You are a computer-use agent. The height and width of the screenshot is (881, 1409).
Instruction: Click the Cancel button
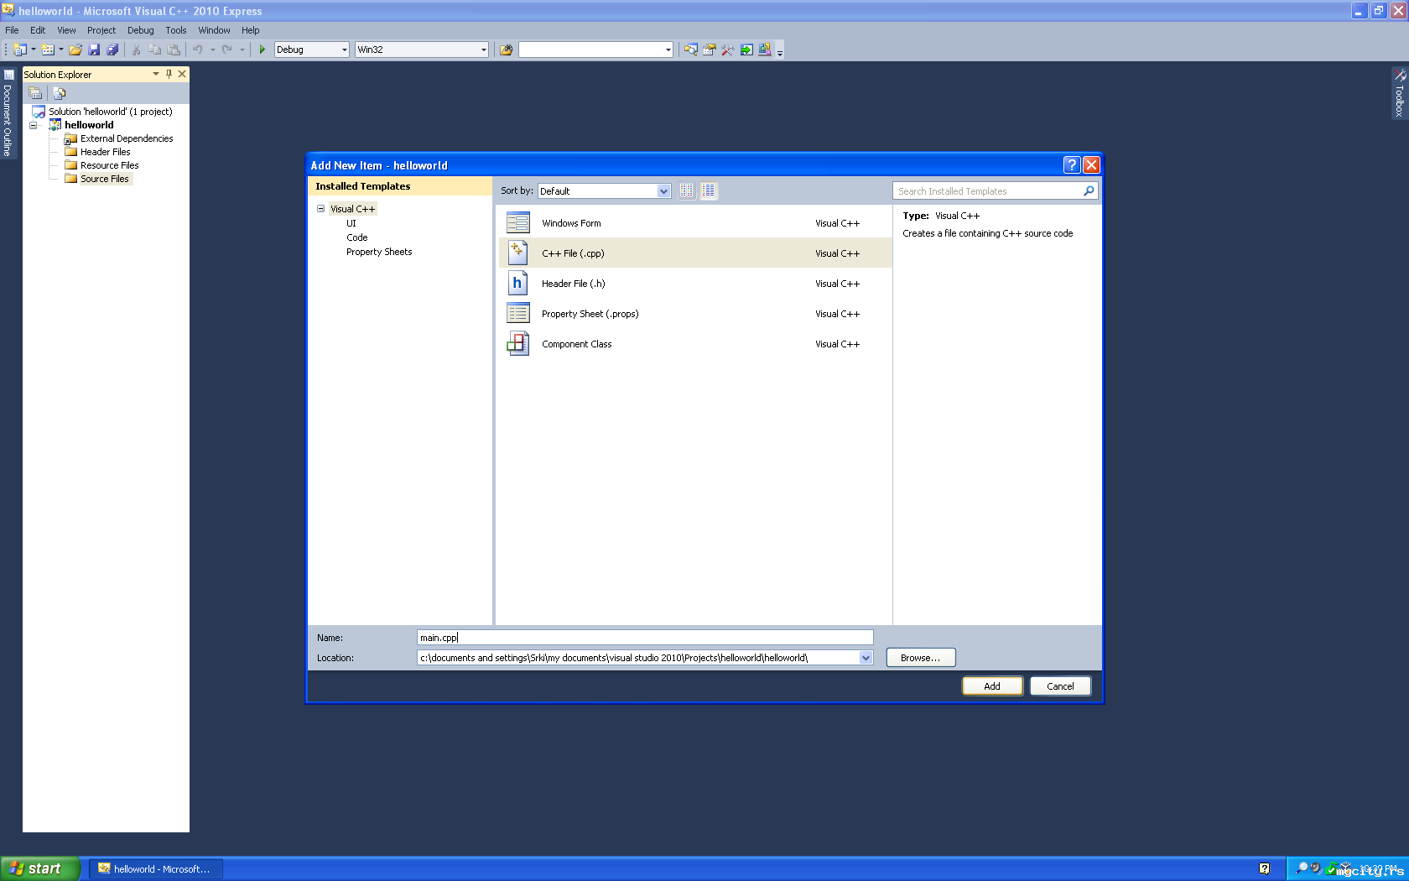pyautogui.click(x=1060, y=686)
